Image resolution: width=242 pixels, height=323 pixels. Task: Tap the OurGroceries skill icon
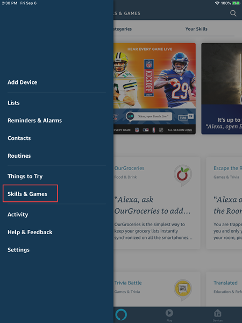[183, 175]
